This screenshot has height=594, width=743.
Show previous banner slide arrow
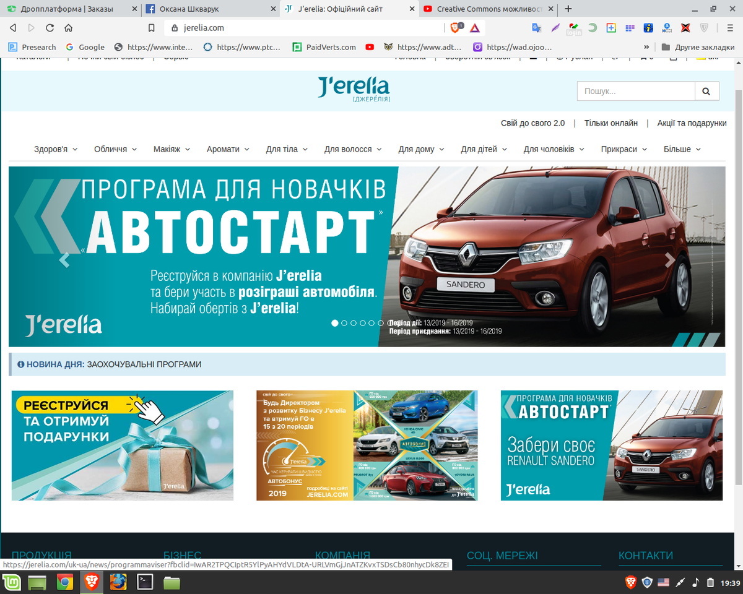[64, 260]
